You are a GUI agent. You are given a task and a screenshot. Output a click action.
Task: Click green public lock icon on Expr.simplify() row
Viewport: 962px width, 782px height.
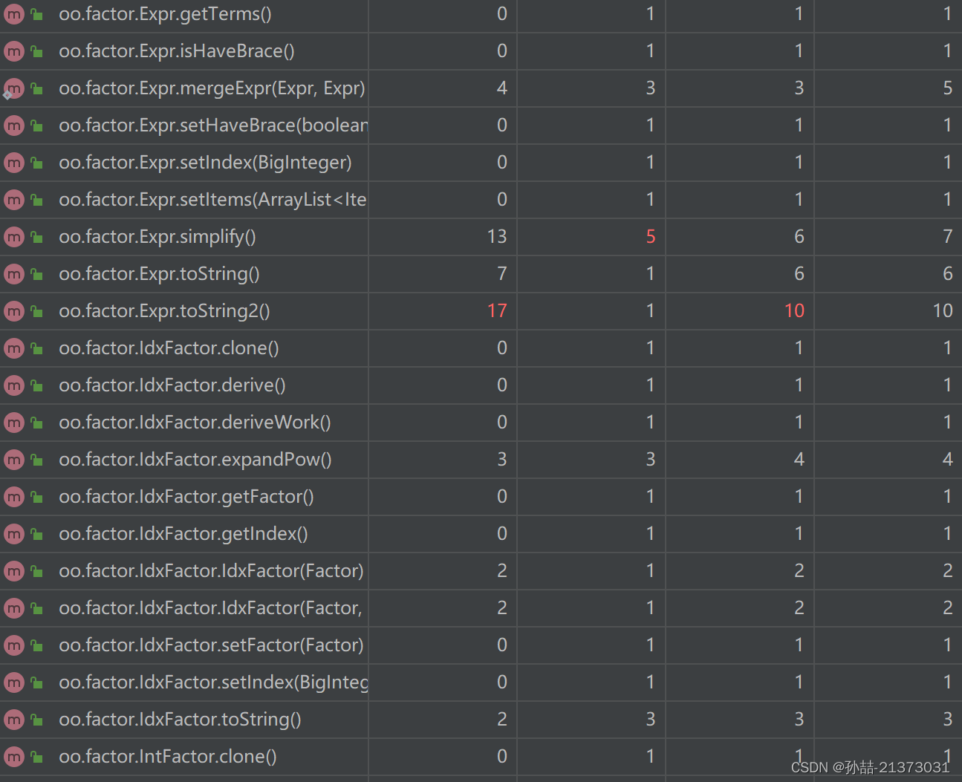pyautogui.click(x=36, y=237)
